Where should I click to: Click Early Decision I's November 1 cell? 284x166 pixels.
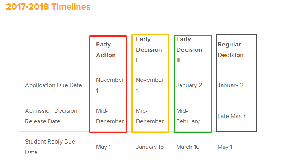pyautogui.click(x=150, y=85)
